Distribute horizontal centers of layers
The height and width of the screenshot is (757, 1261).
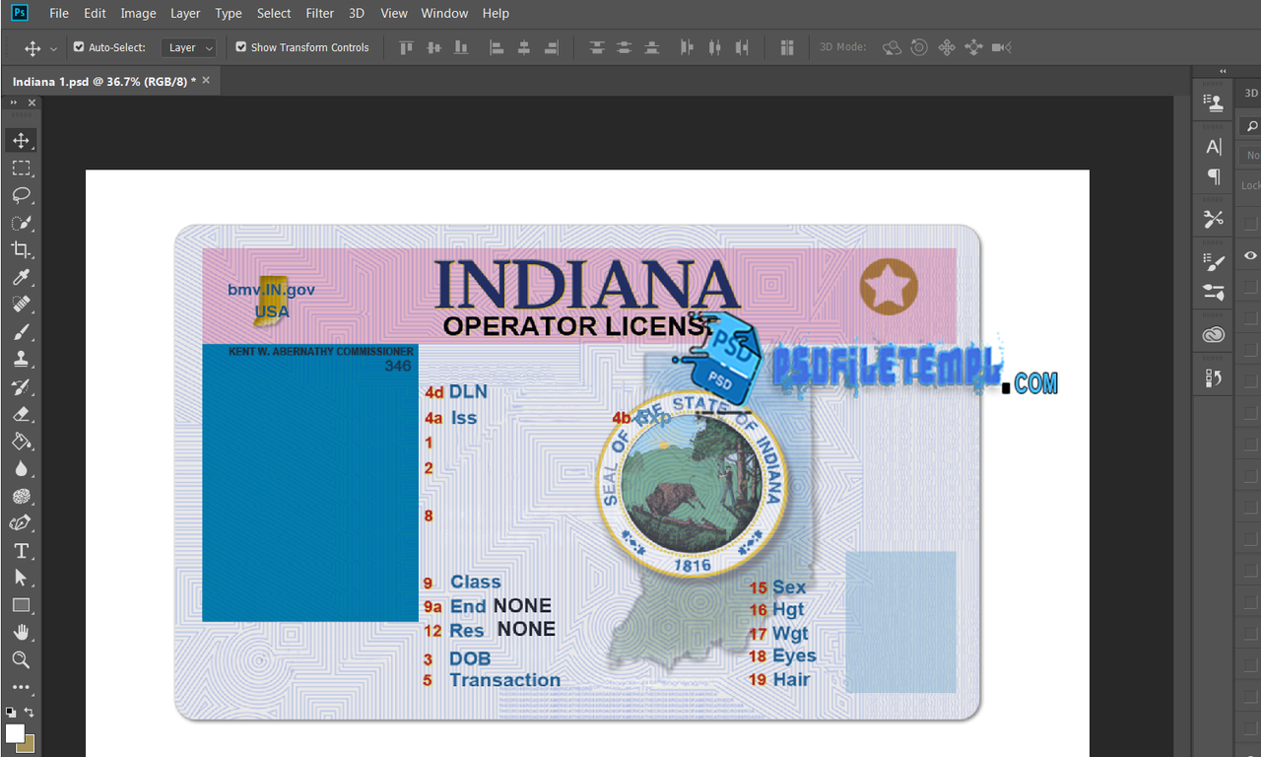(x=715, y=47)
